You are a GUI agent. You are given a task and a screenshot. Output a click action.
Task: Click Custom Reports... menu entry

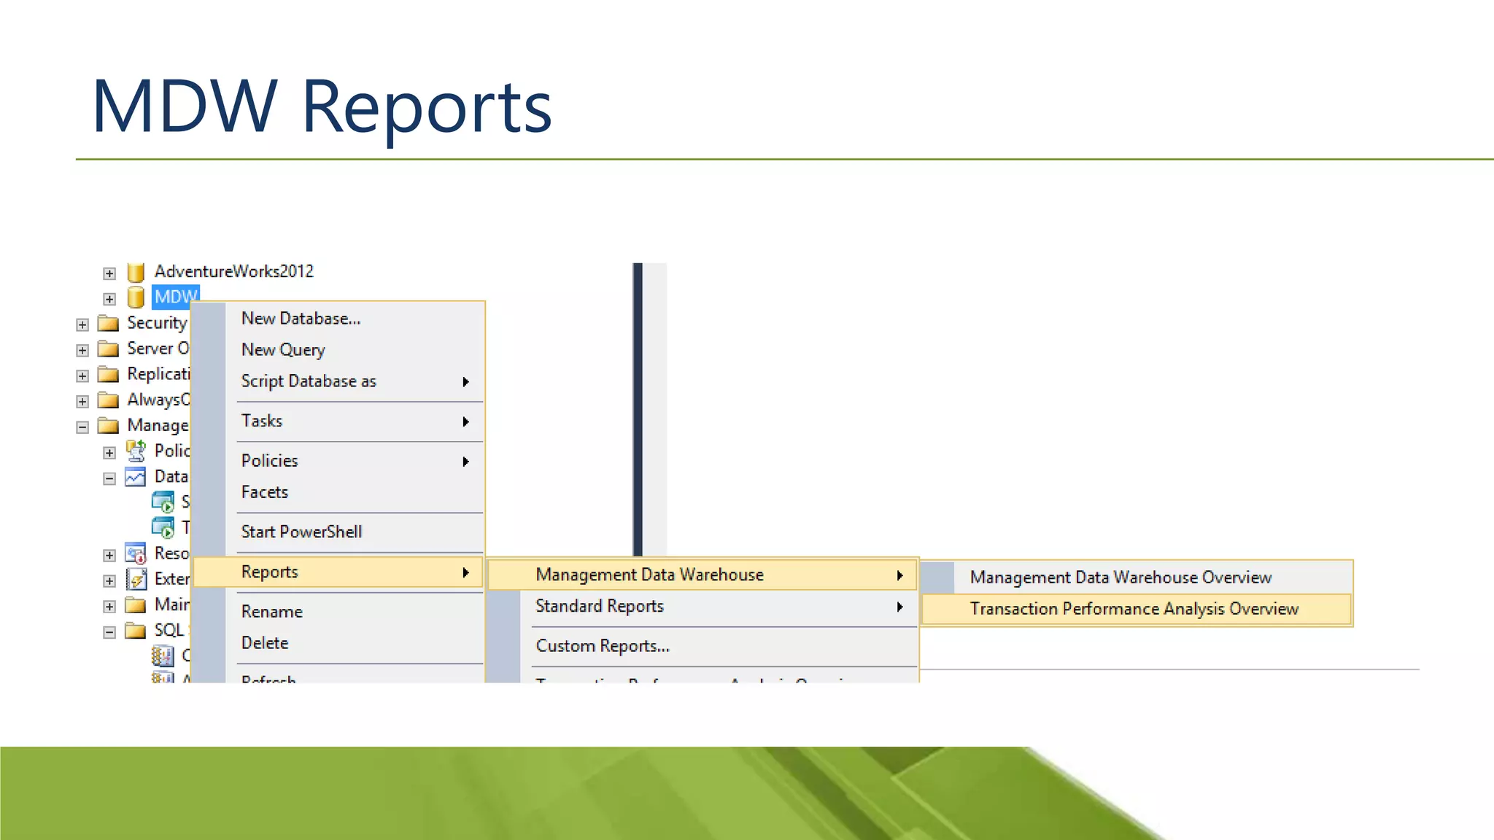click(603, 647)
